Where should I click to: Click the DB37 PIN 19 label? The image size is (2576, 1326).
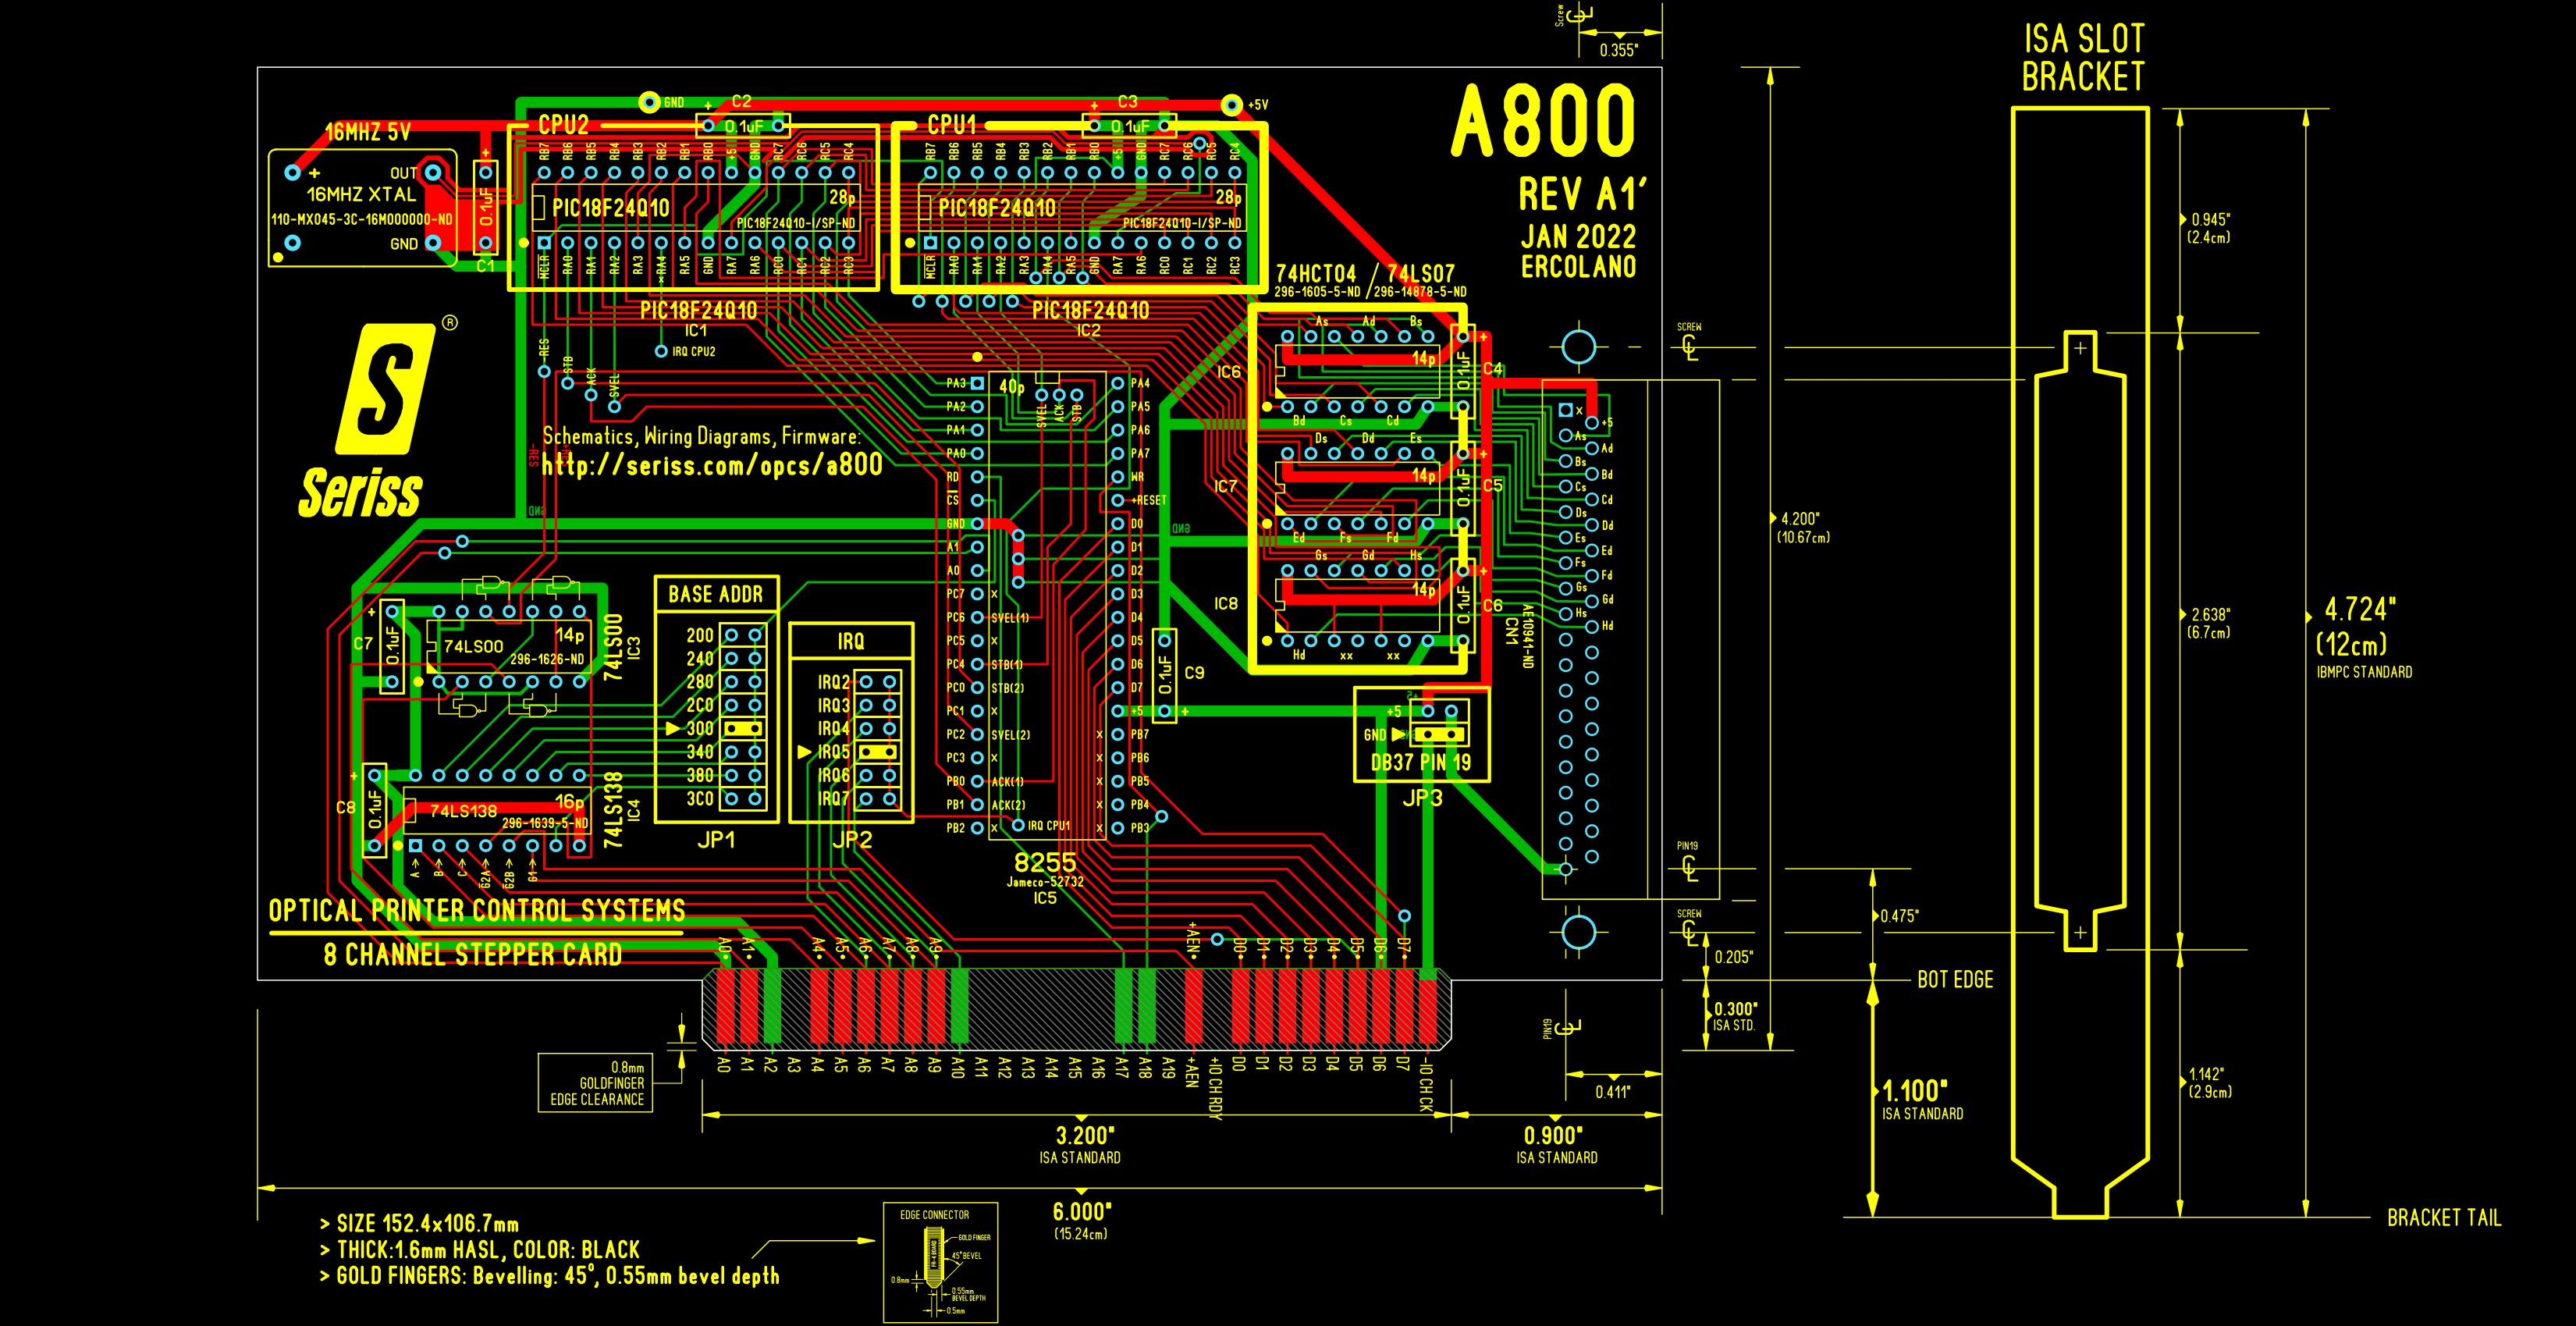coord(1420,763)
